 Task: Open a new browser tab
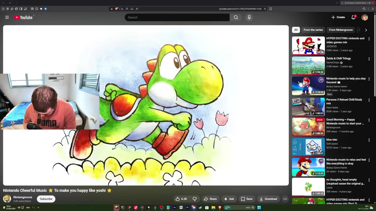click(337, 3)
